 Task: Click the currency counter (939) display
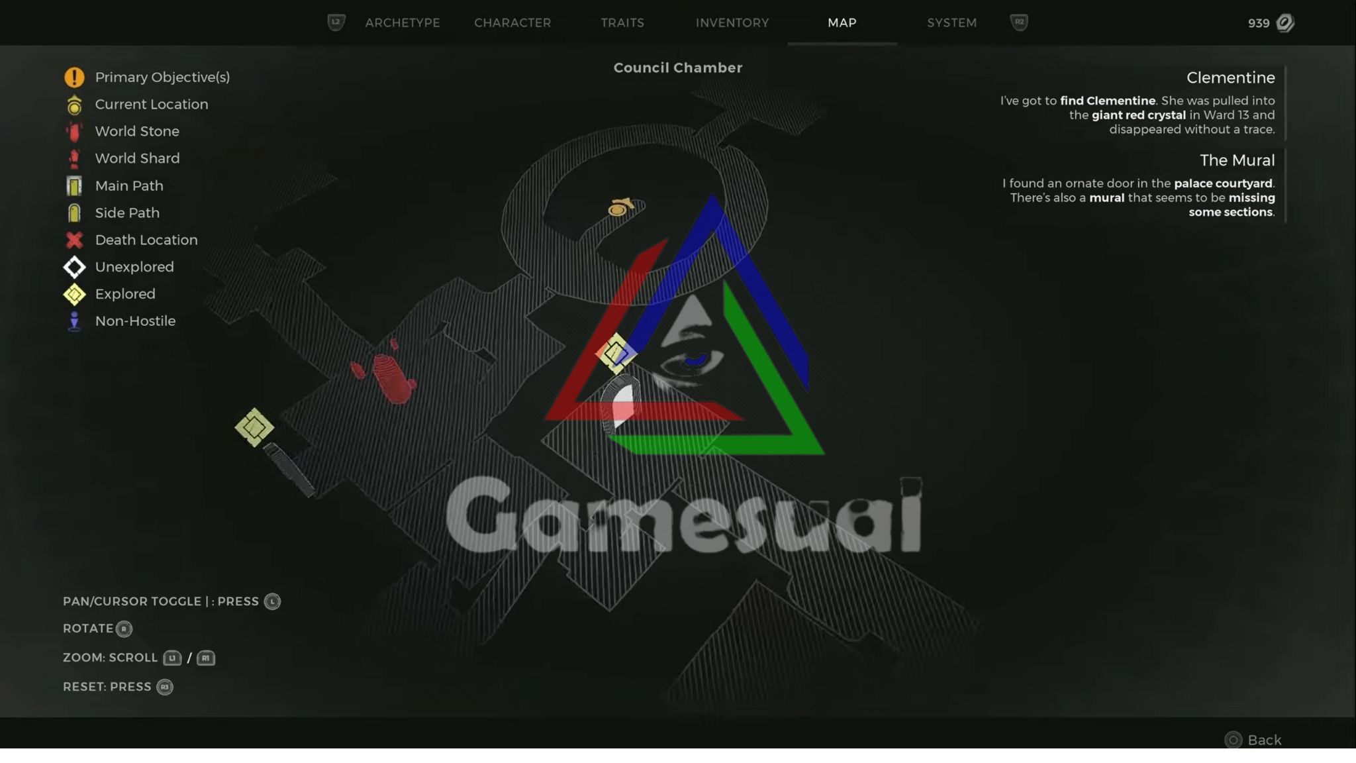pyautogui.click(x=1269, y=21)
